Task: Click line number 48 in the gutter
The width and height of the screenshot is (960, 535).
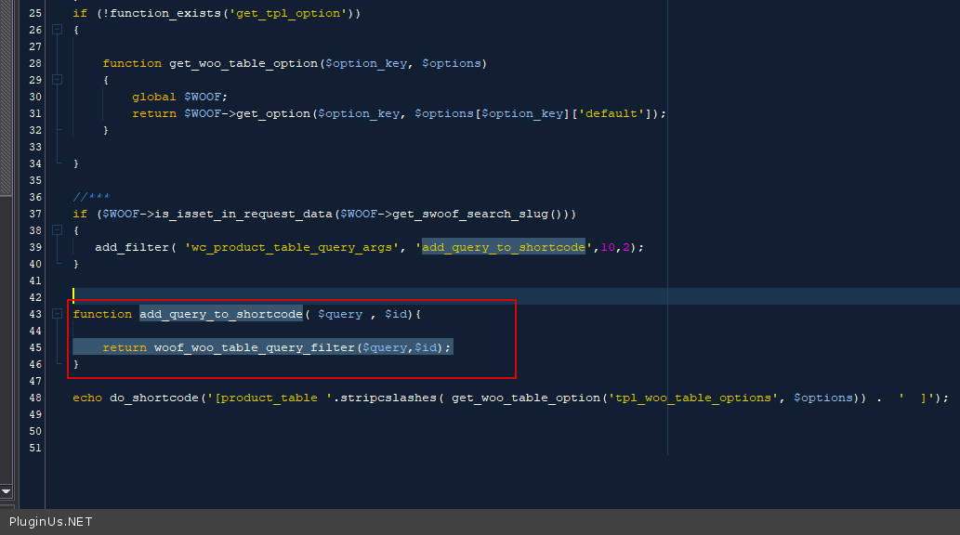Action: click(x=34, y=398)
